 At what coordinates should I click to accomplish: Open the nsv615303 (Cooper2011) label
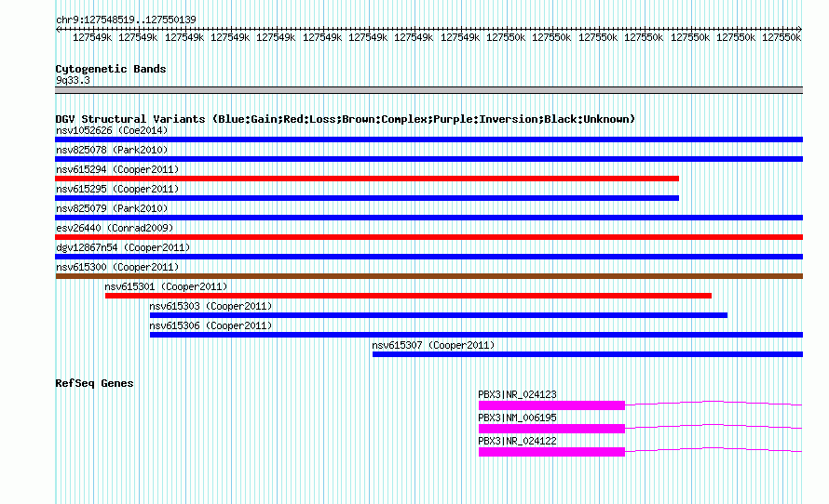pyautogui.click(x=211, y=306)
